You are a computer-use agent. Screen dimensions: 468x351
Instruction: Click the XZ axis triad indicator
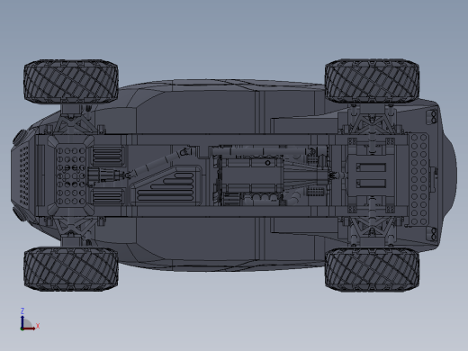(30, 319)
